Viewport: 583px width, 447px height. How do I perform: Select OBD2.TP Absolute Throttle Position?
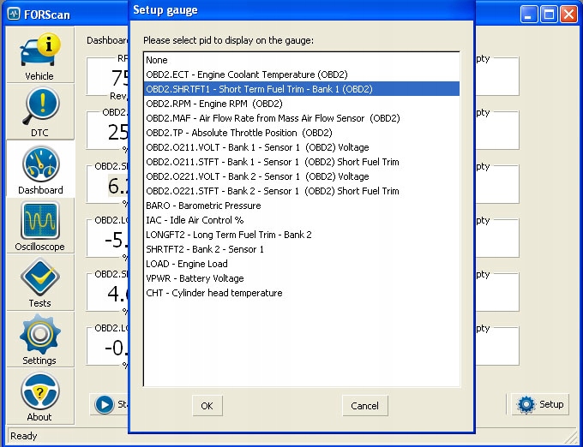click(238, 133)
